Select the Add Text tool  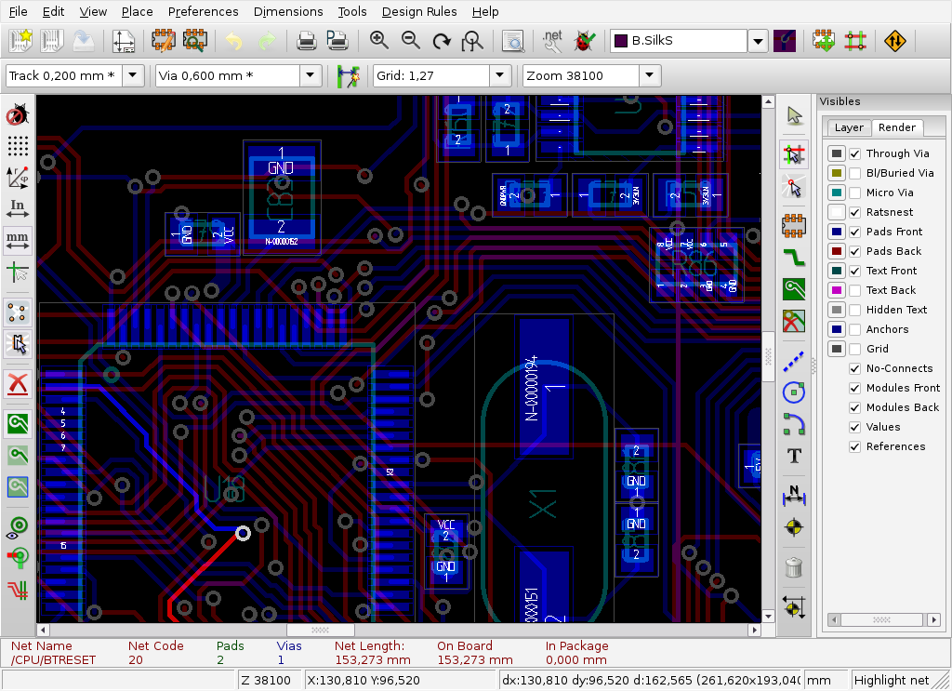coord(794,456)
